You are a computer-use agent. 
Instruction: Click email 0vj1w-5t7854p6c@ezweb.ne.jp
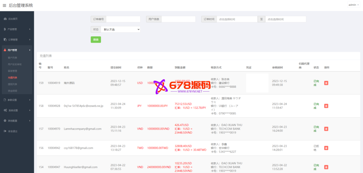[x=84, y=106]
